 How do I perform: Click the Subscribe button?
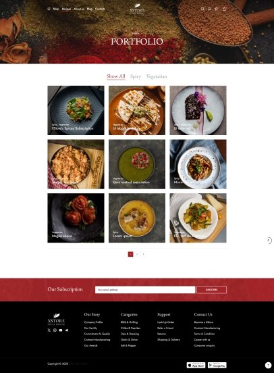point(211,290)
